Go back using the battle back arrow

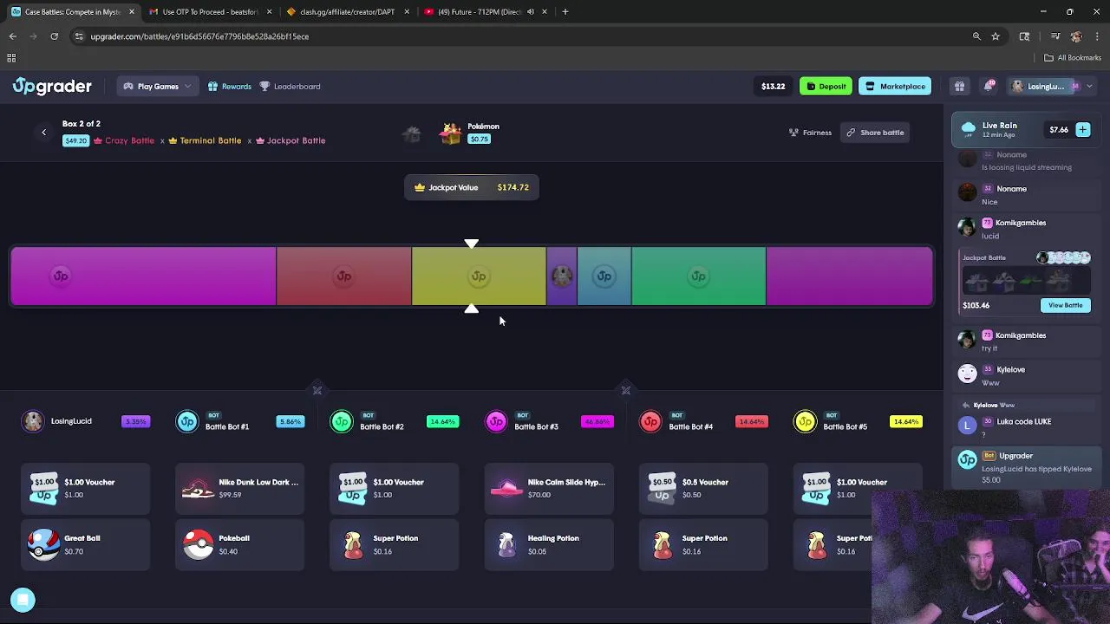43,132
